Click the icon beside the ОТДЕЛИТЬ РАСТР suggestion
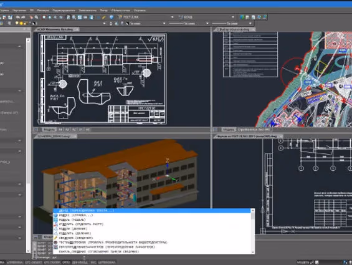 (55, 224)
